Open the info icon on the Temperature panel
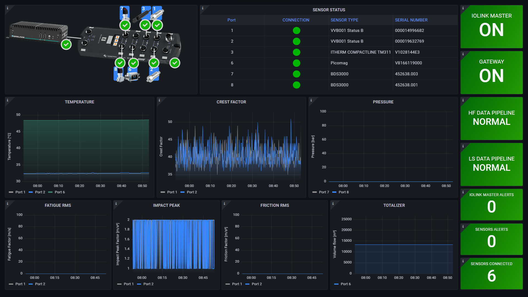This screenshot has height=297, width=528. [7, 100]
